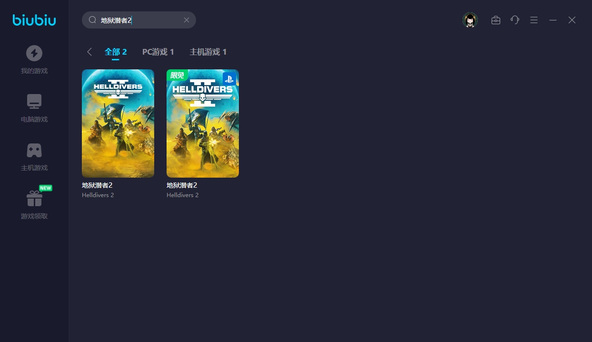Open 电脑游戏 section
The width and height of the screenshot is (592, 342).
[x=34, y=108]
